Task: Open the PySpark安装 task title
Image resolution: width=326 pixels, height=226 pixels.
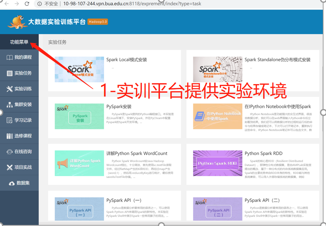Action: click(119, 106)
